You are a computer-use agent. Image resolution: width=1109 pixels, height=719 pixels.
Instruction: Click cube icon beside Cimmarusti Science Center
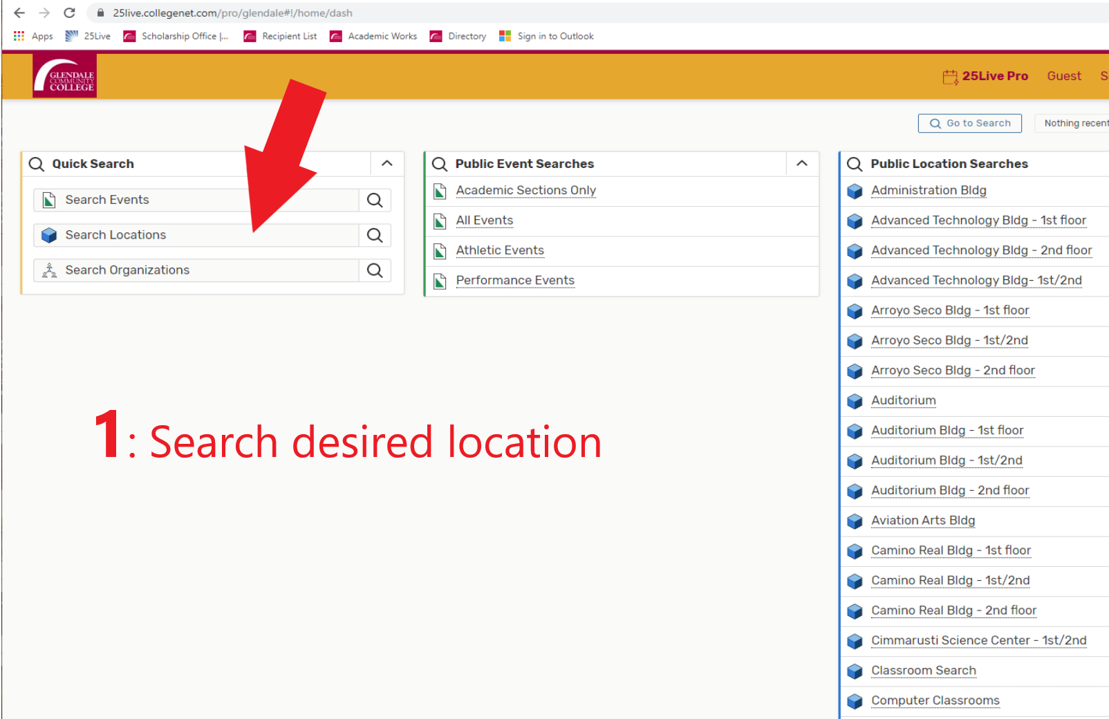coord(855,641)
